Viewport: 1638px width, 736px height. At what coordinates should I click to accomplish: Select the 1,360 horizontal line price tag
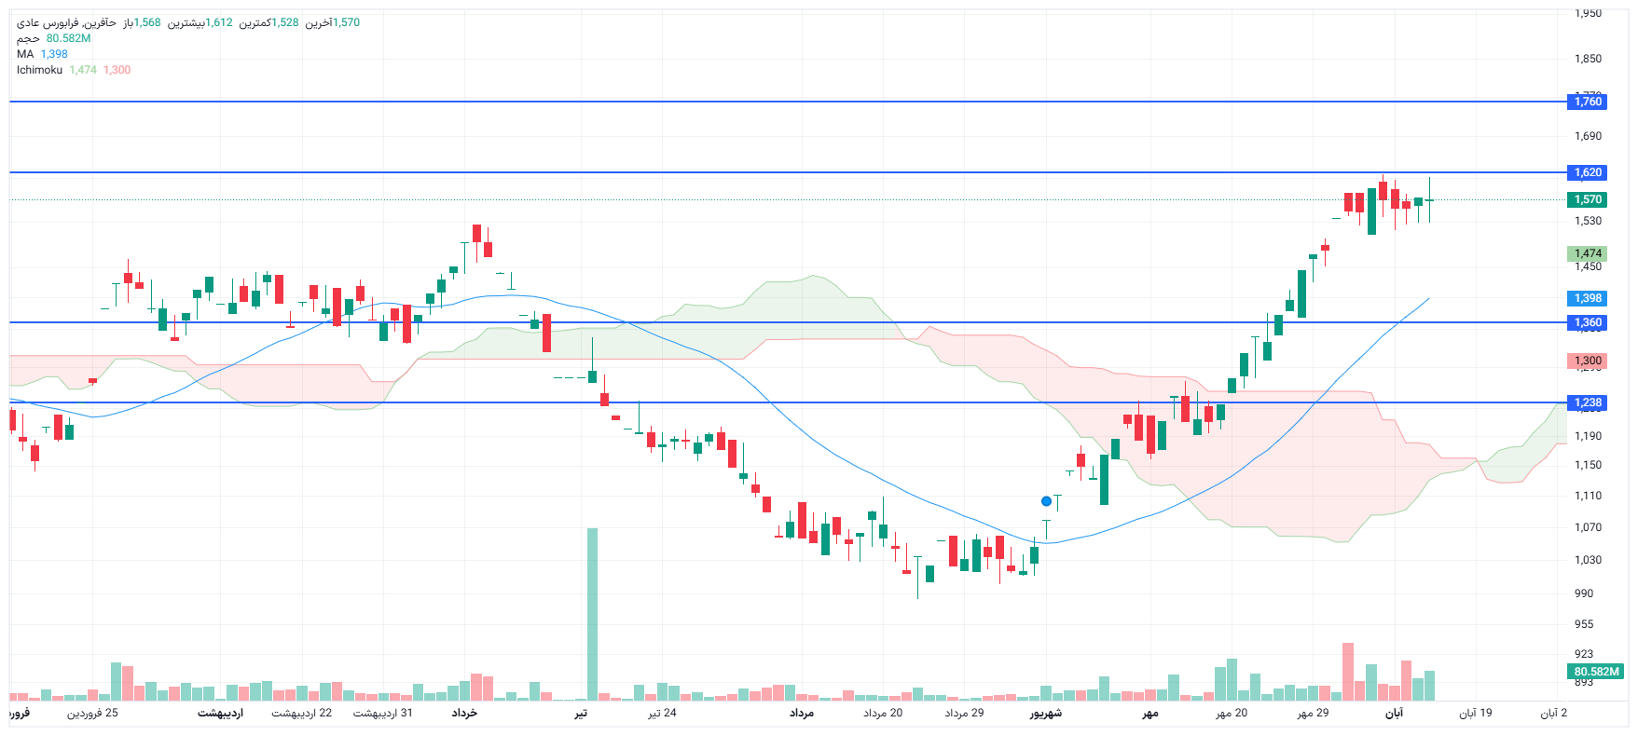tap(1587, 322)
